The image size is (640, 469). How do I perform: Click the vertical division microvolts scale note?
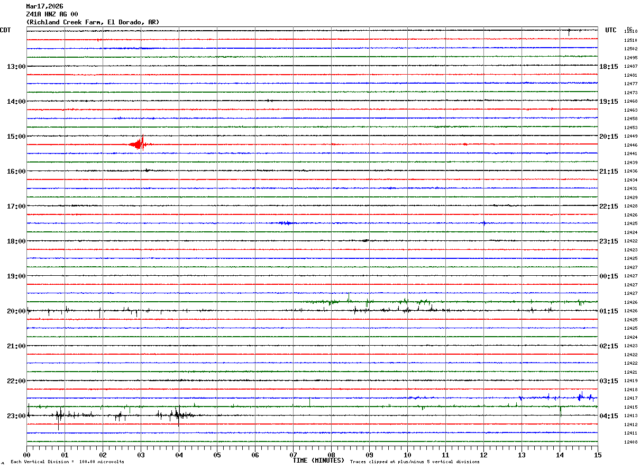click(67, 462)
